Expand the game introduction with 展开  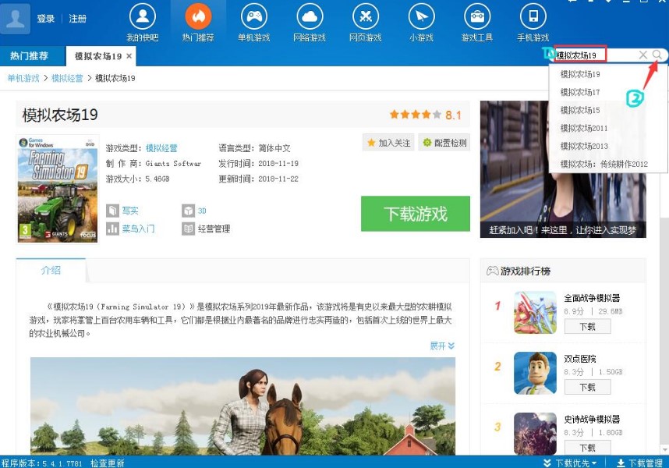coord(441,346)
